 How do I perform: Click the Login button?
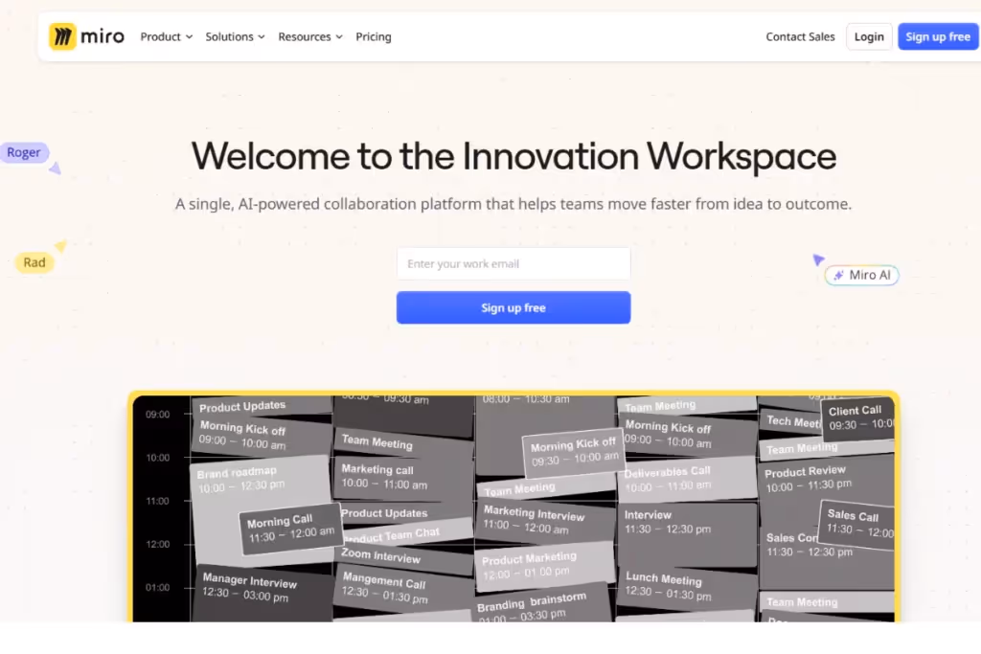(869, 37)
